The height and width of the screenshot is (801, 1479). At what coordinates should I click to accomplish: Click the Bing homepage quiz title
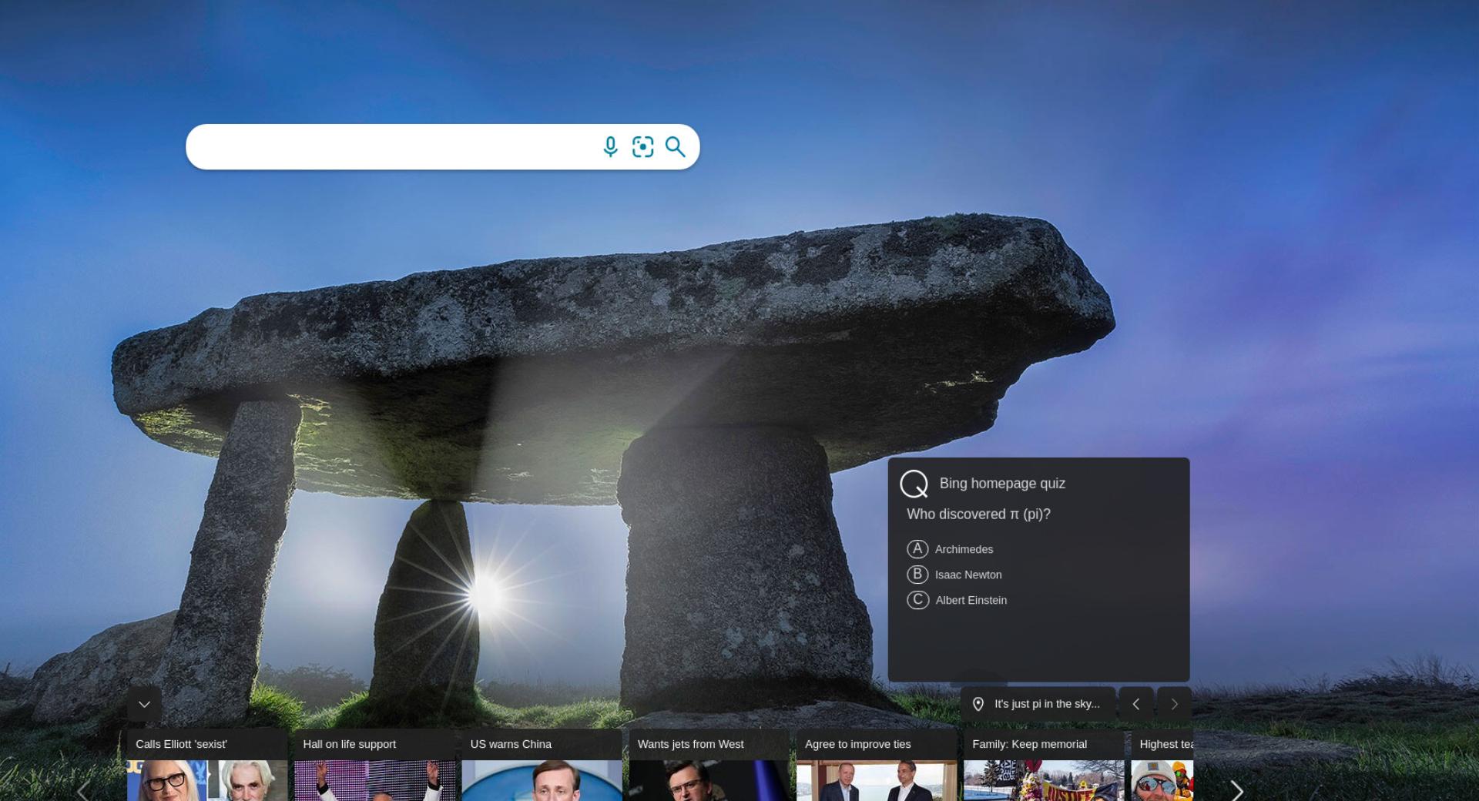pos(1002,484)
